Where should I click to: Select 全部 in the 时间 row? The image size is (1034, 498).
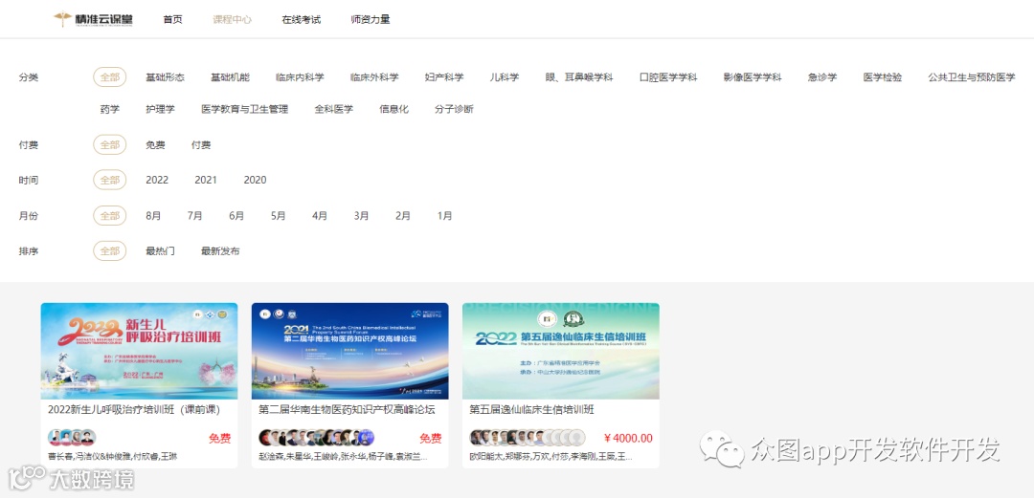coord(109,180)
